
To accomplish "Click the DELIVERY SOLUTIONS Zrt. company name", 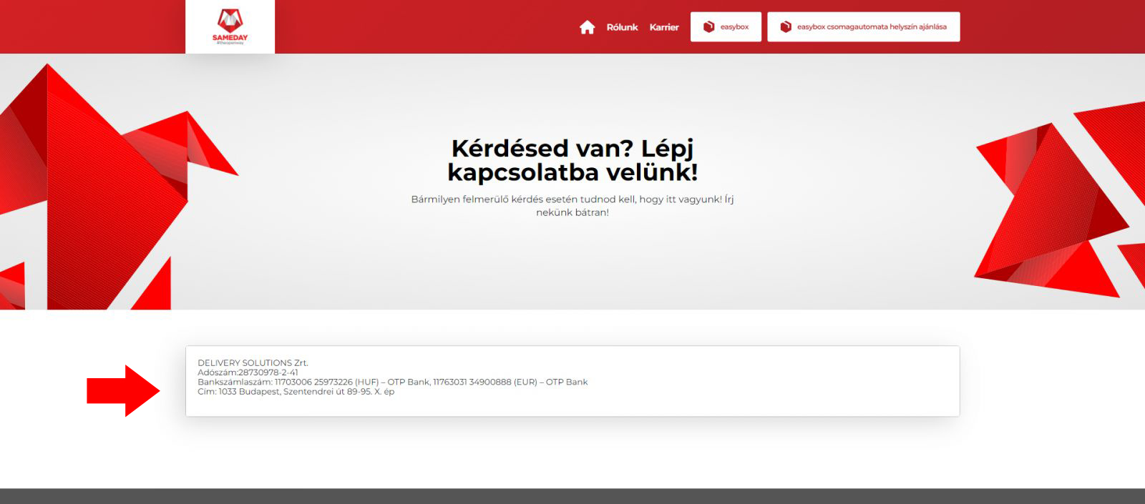I will (253, 362).
